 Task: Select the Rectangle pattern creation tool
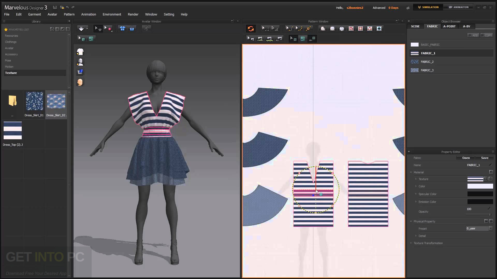click(x=332, y=29)
